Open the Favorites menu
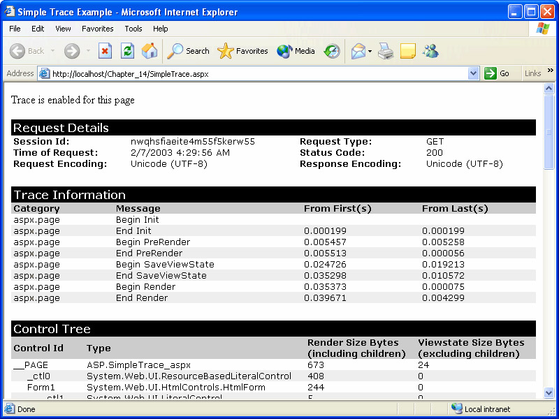The image size is (559, 419). click(x=97, y=29)
